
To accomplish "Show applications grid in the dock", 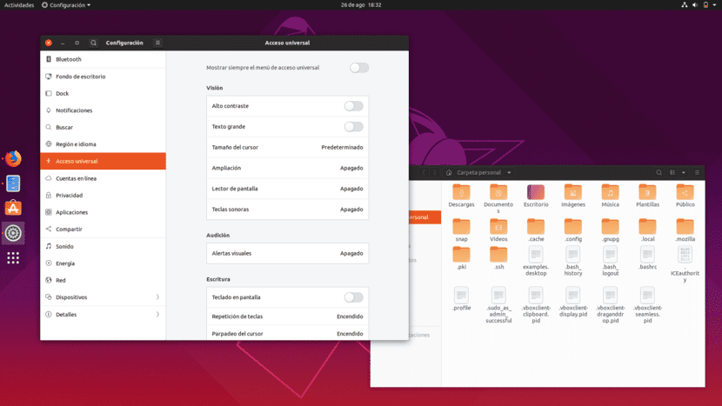I will click(x=13, y=258).
